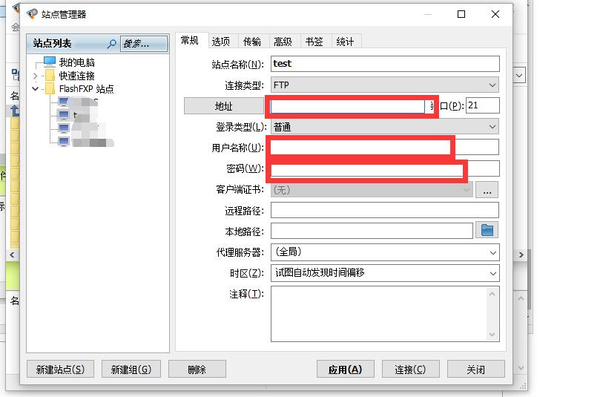Switch to the 常规 tab
603x397 pixels.
pyautogui.click(x=190, y=41)
